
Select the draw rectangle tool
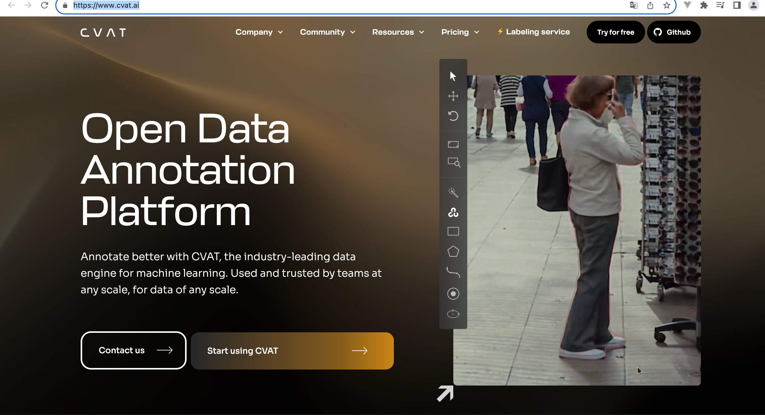[453, 231]
